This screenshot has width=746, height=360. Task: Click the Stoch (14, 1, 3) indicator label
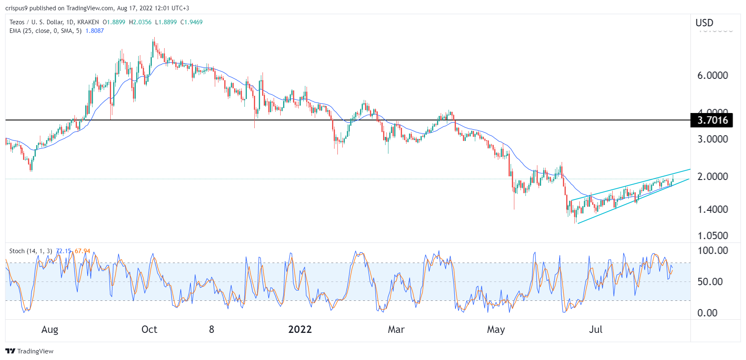tap(30, 251)
